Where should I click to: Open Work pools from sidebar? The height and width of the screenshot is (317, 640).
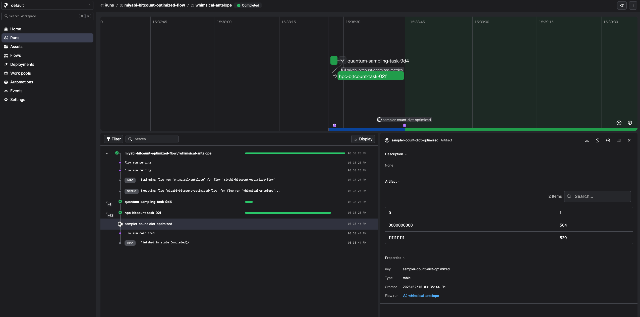[x=20, y=73]
